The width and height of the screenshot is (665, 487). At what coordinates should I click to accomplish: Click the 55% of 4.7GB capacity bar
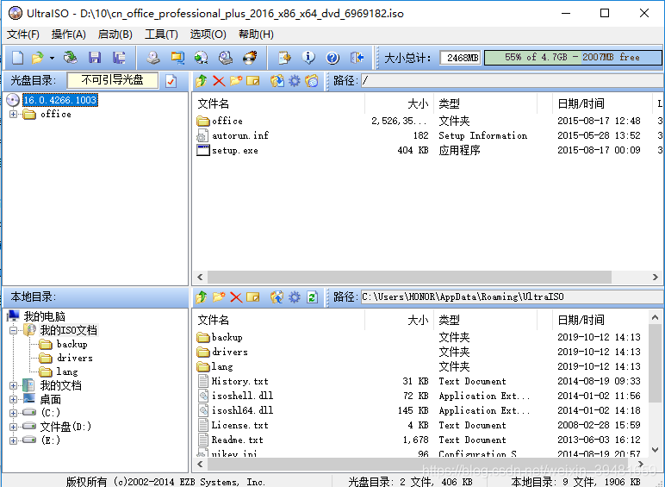(573, 57)
